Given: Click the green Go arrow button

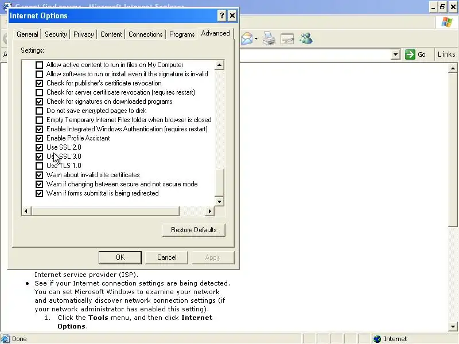Looking at the screenshot, I should [x=410, y=54].
